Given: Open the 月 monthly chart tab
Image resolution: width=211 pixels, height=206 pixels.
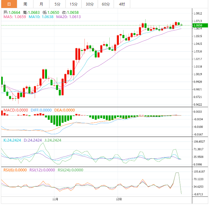Looking at the screenshot, I should (x=41, y=4).
